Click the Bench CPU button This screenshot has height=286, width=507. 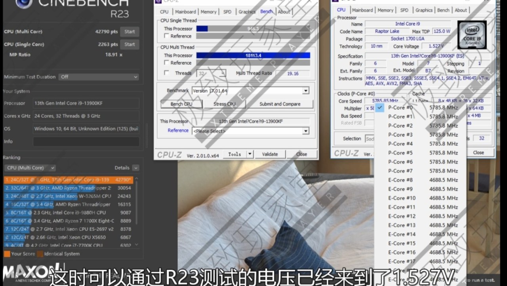click(182, 104)
